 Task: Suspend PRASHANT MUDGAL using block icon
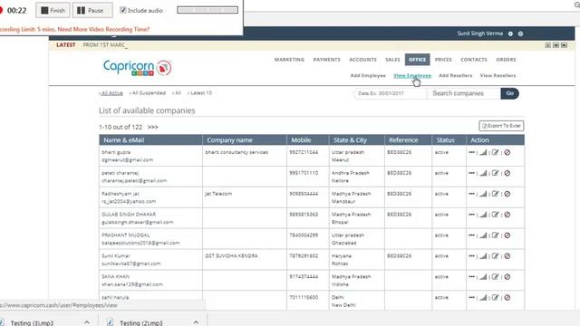(507, 235)
